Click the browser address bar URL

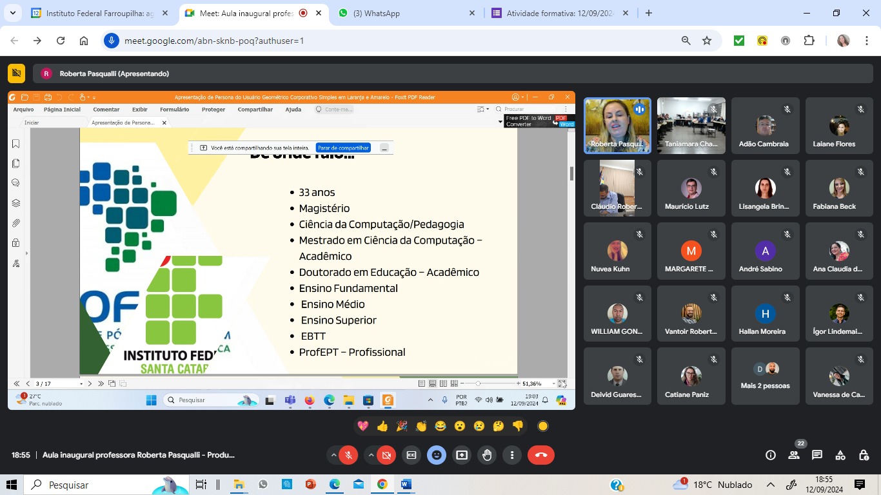tap(213, 41)
